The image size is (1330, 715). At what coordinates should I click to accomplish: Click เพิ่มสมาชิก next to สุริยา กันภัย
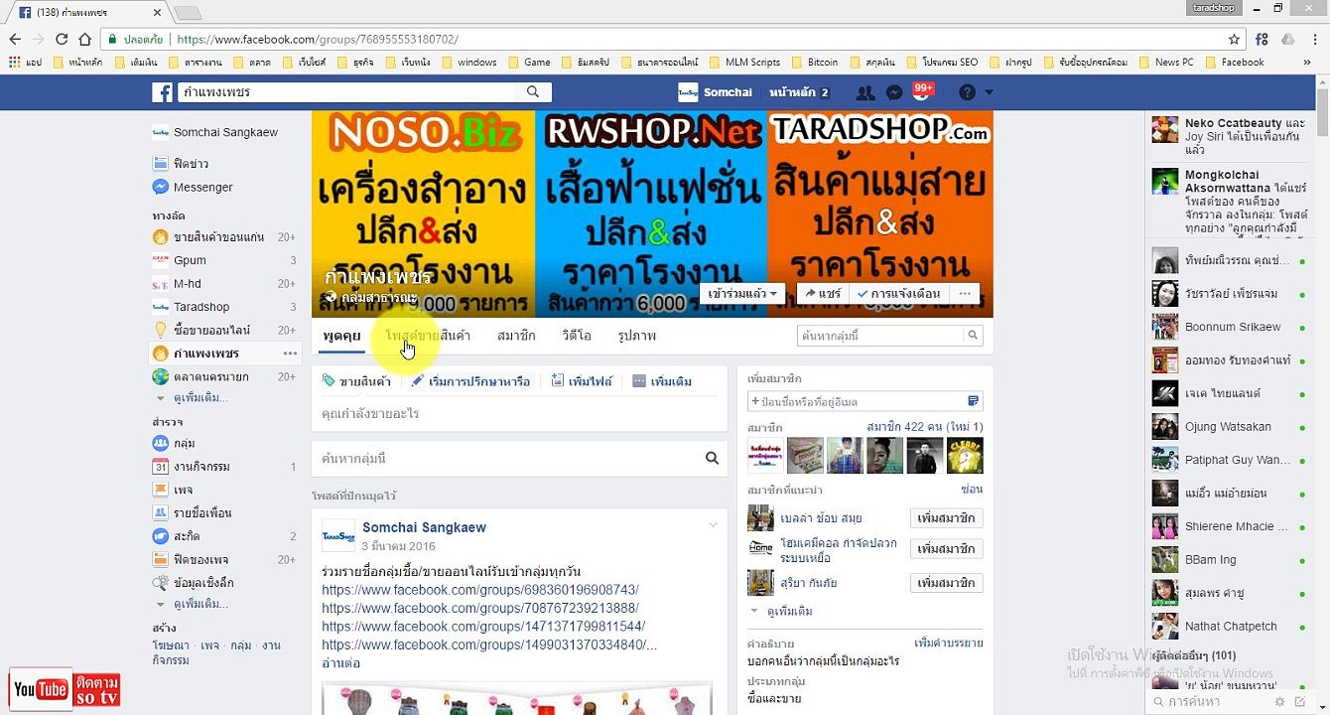(946, 582)
